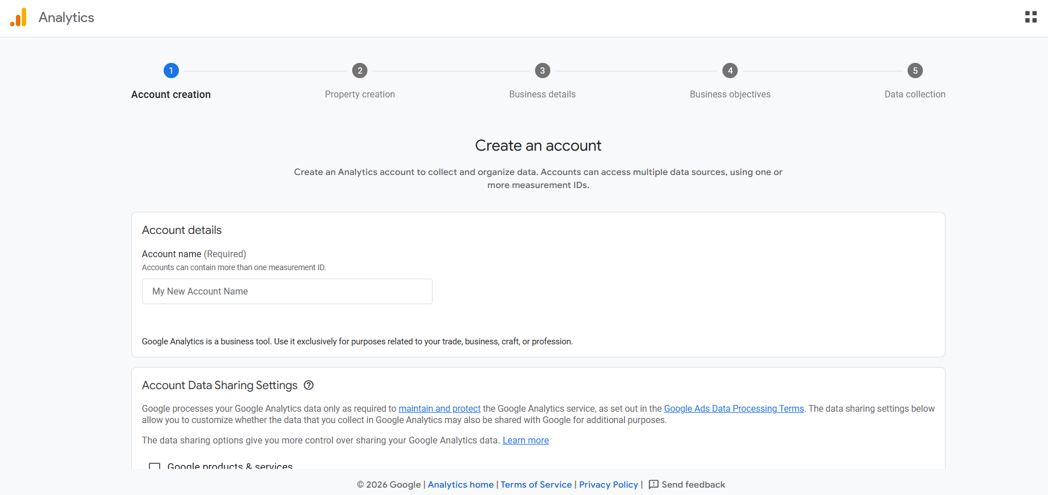Viewport: 1048px width, 495px height.
Task: Open the maintain and protect link
Action: pos(439,408)
